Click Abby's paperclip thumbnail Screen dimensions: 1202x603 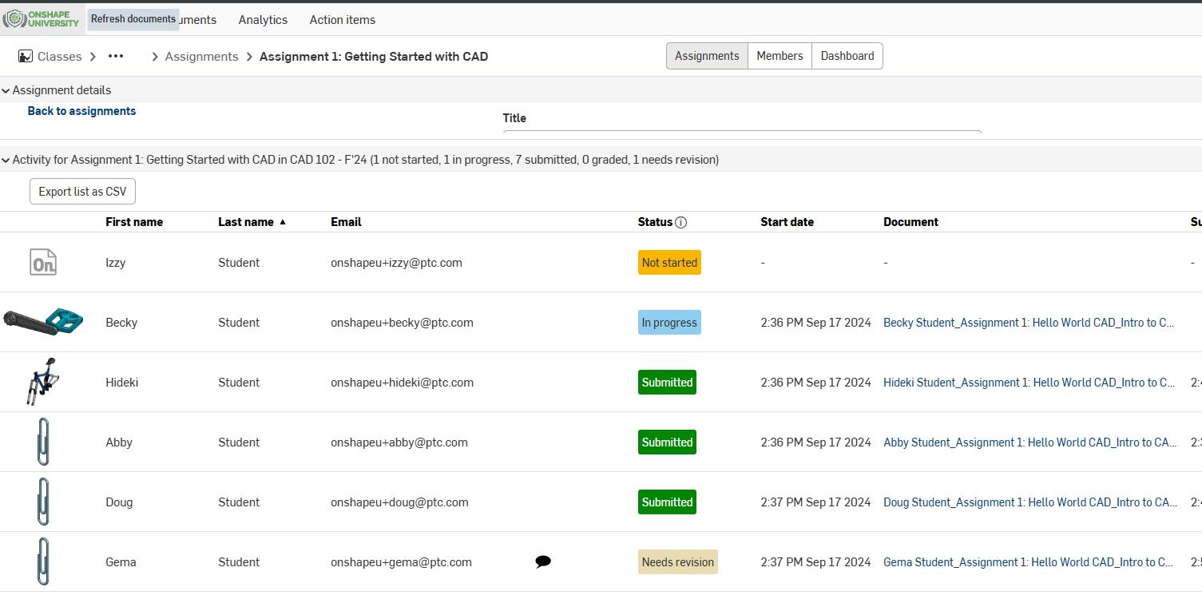tap(43, 442)
